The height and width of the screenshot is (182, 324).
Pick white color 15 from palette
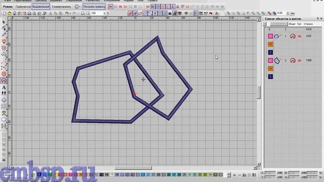112,174
